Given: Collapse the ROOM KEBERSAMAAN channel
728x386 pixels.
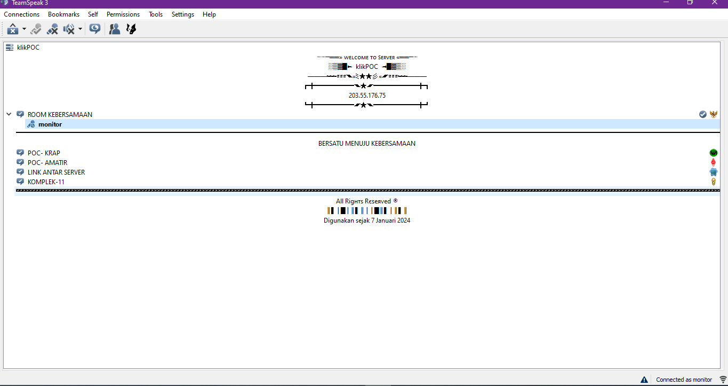Looking at the screenshot, I should click(9, 114).
